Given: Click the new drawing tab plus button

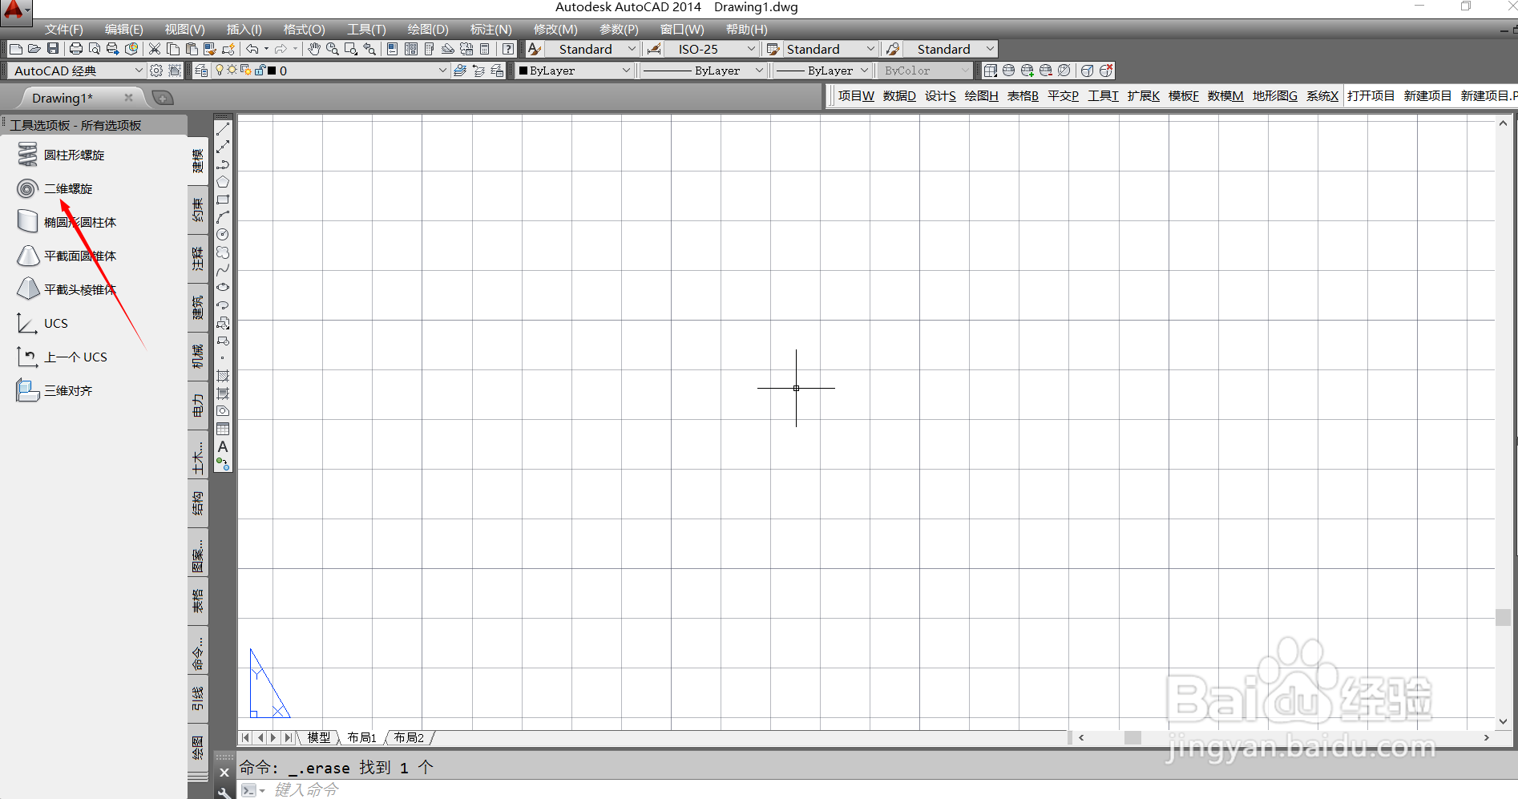Looking at the screenshot, I should (163, 98).
